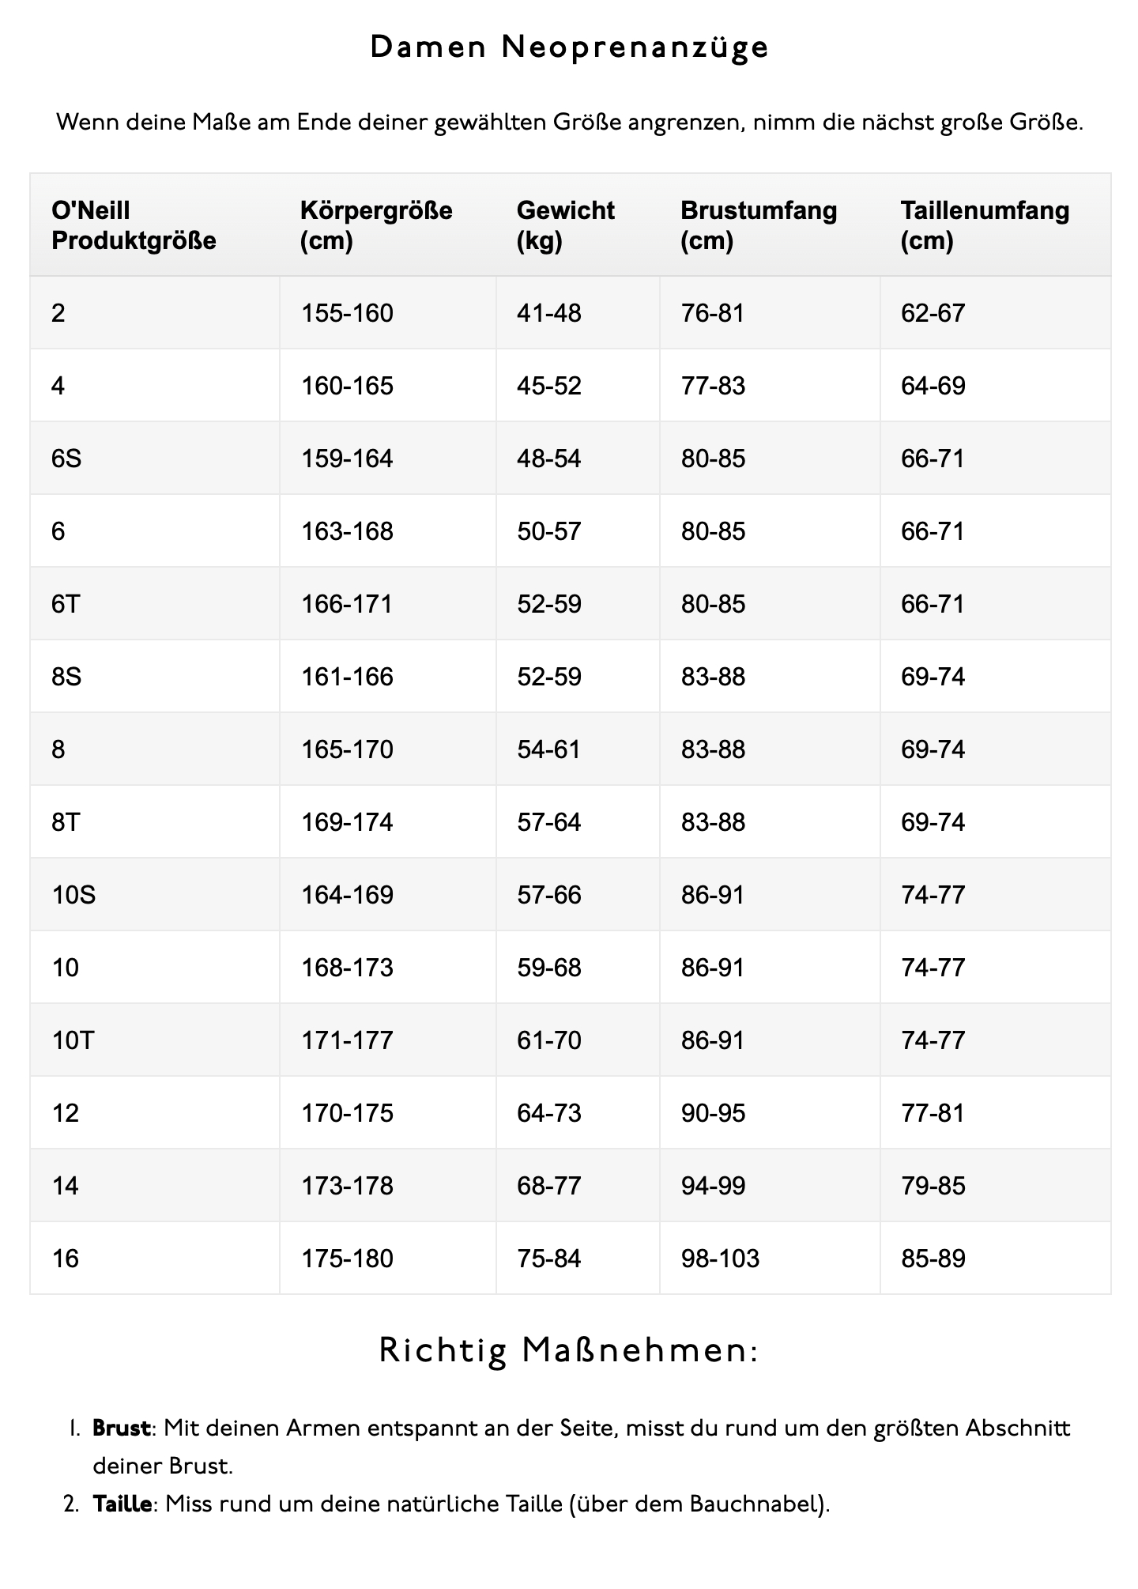The image size is (1138, 1589).
Task: Click height 171-177 in the 10T row
Action: 347,1040
